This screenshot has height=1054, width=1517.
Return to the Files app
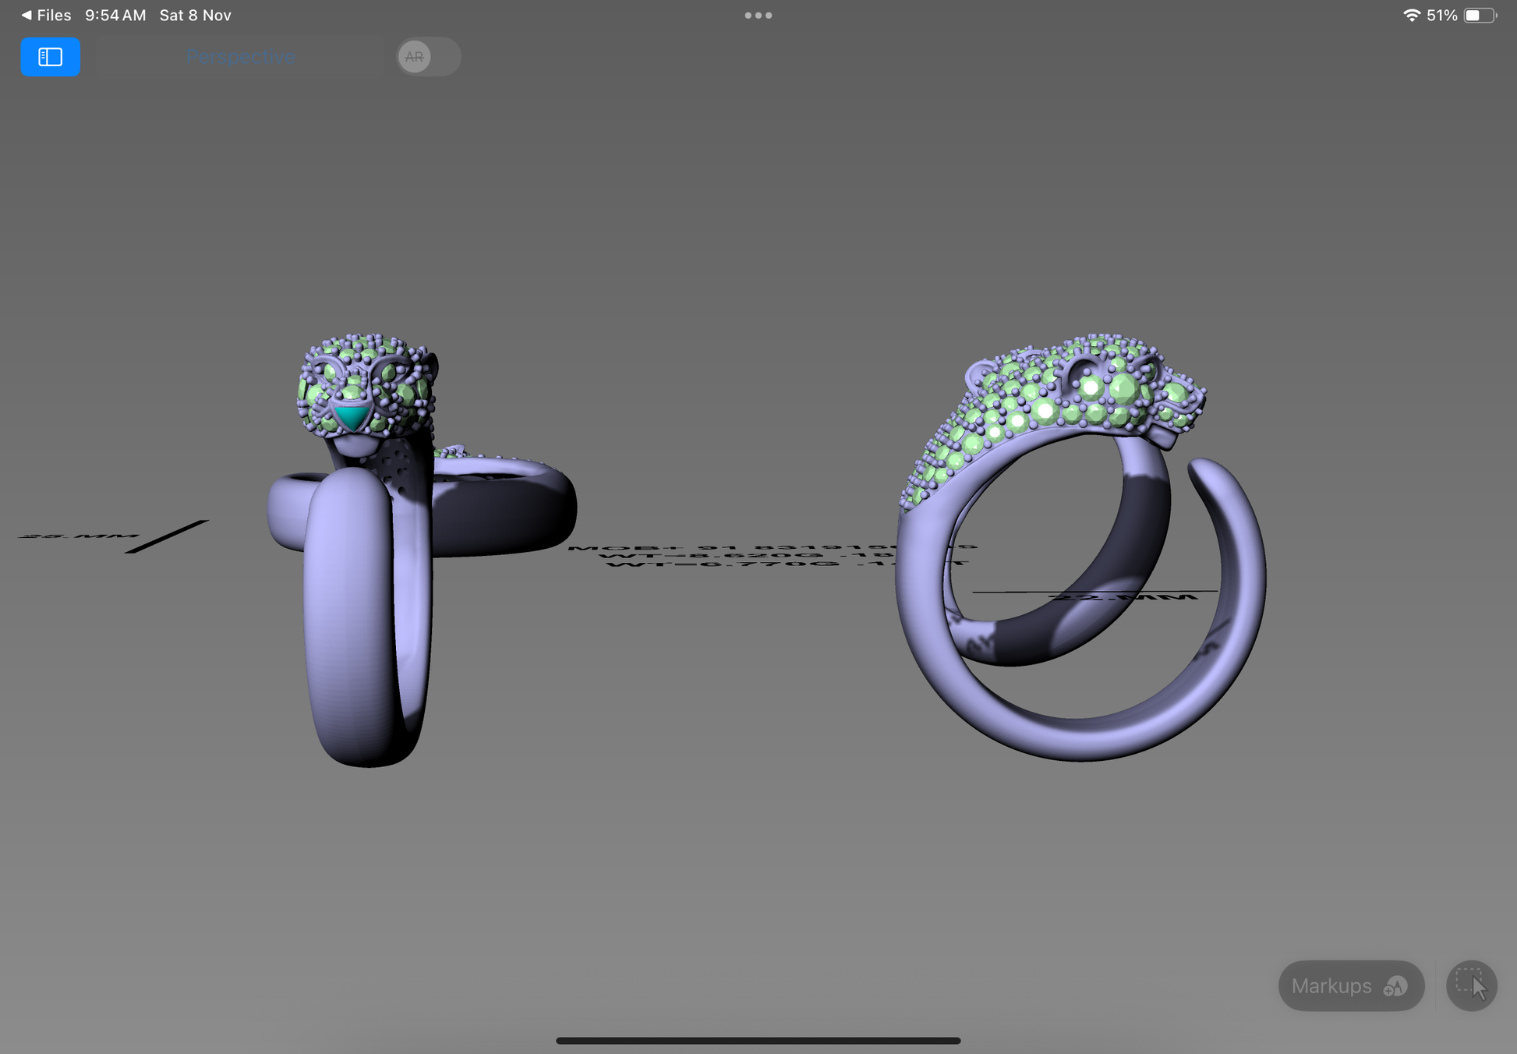(x=53, y=16)
